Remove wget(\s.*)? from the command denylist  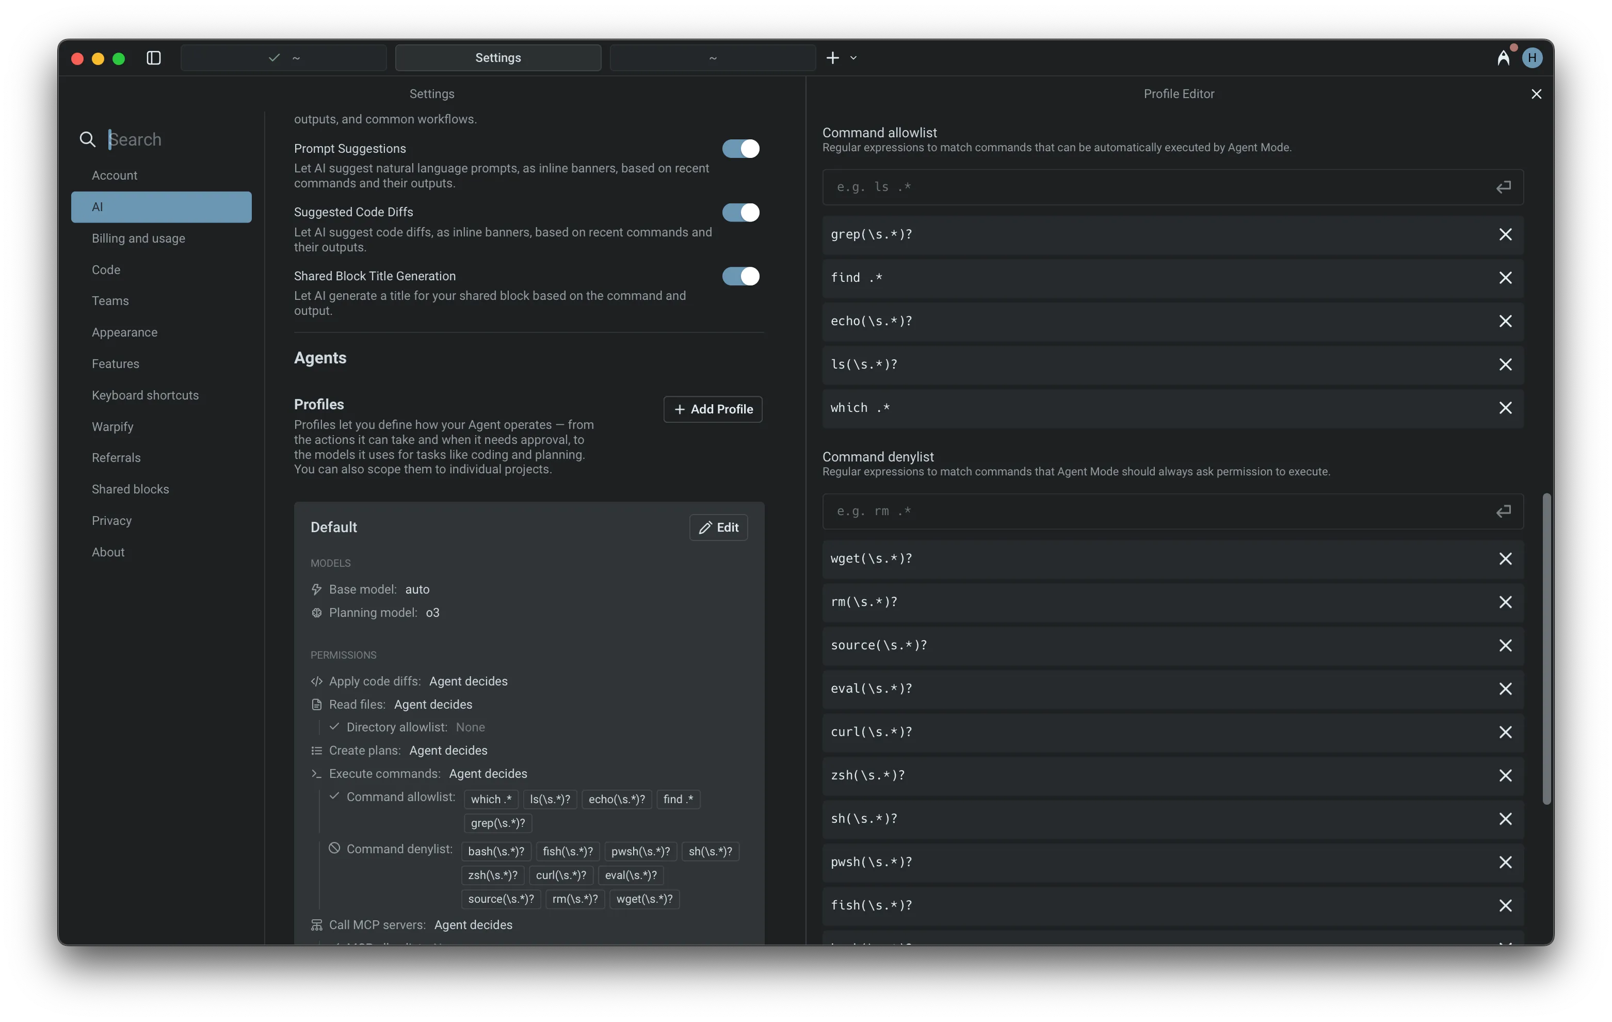(x=1506, y=558)
